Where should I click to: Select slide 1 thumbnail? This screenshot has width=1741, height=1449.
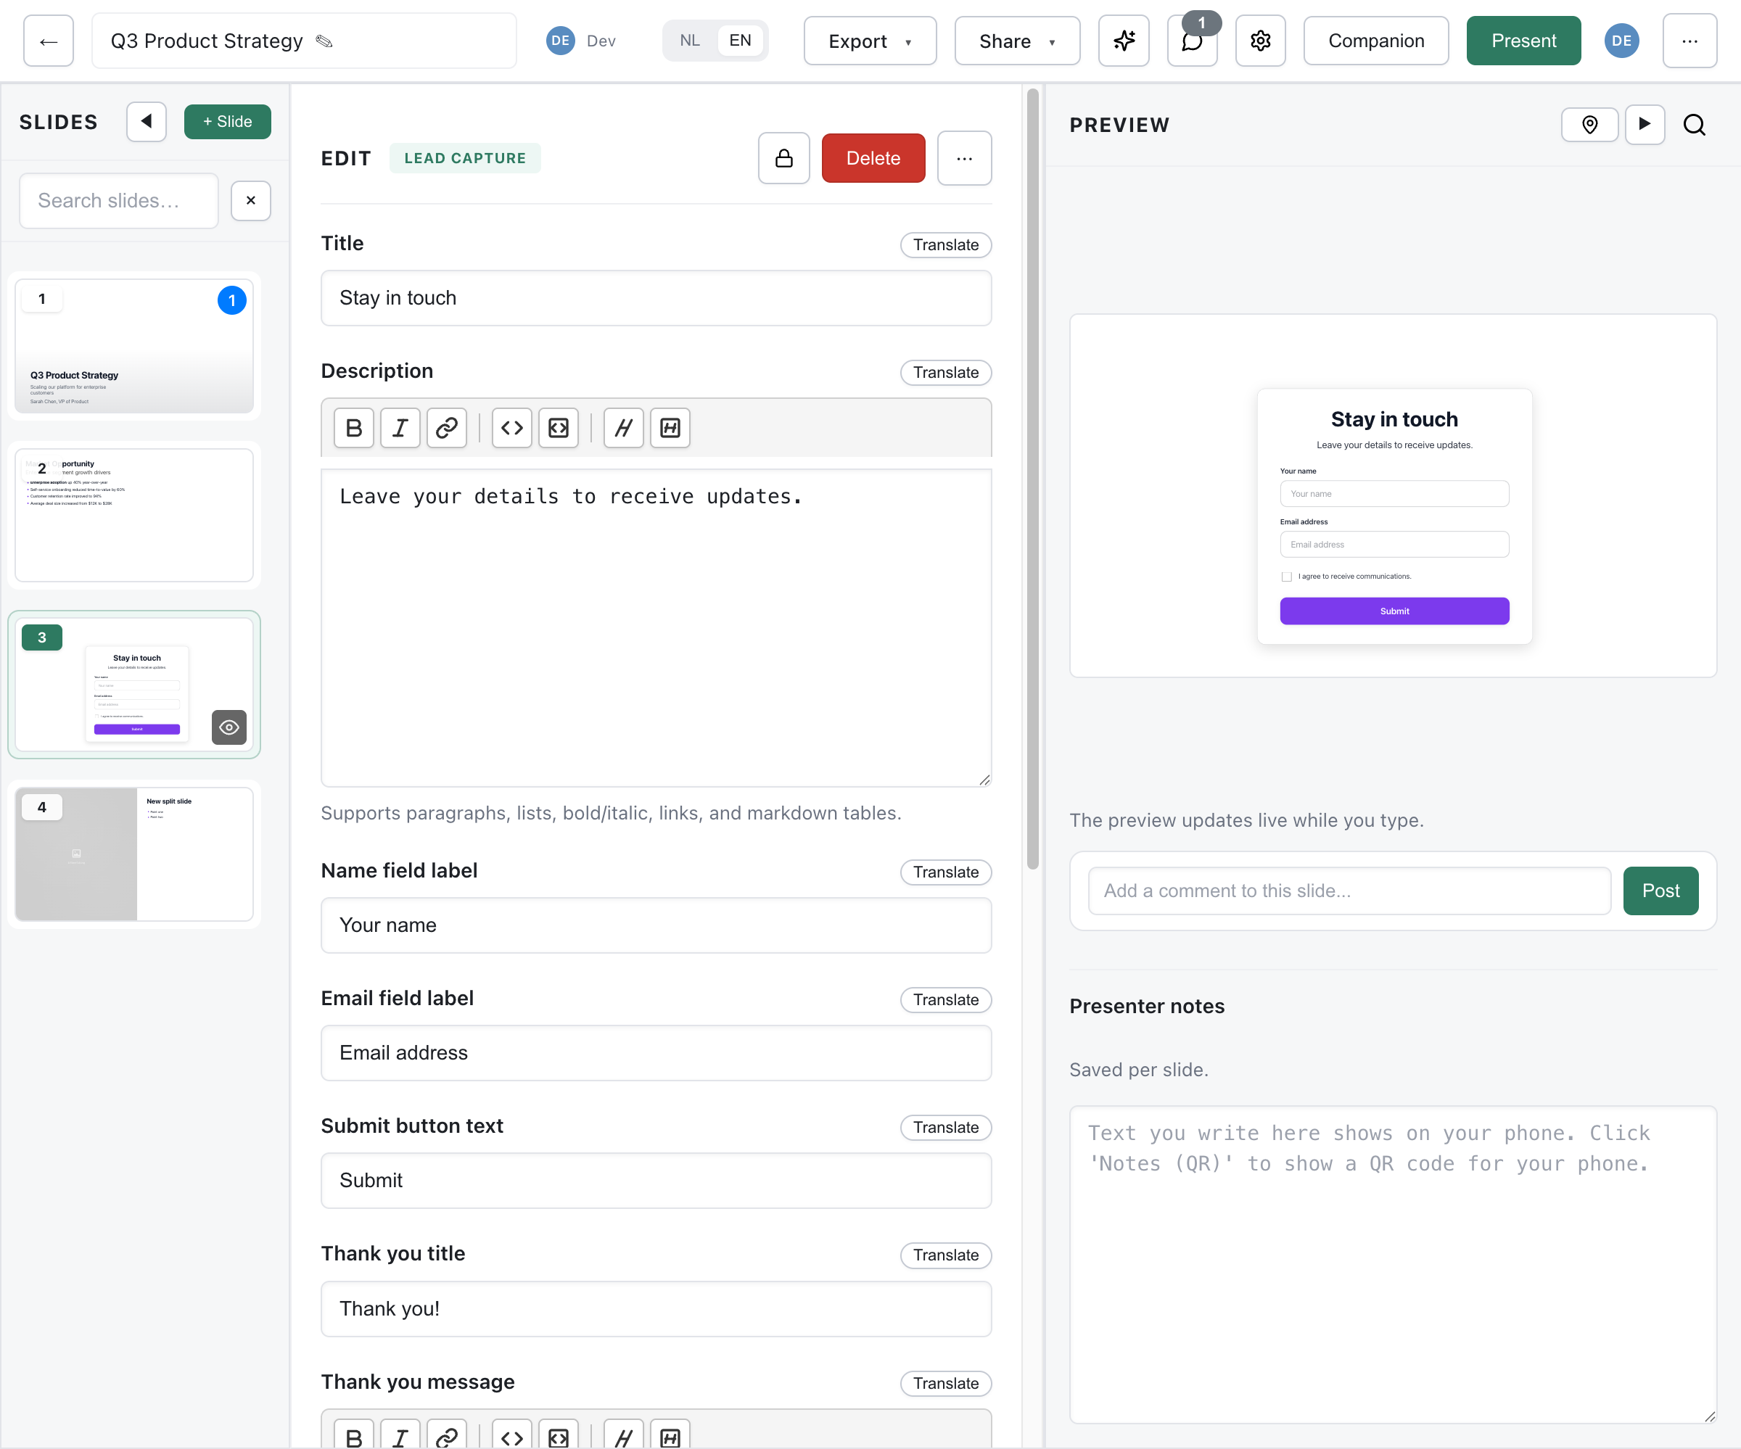point(134,346)
